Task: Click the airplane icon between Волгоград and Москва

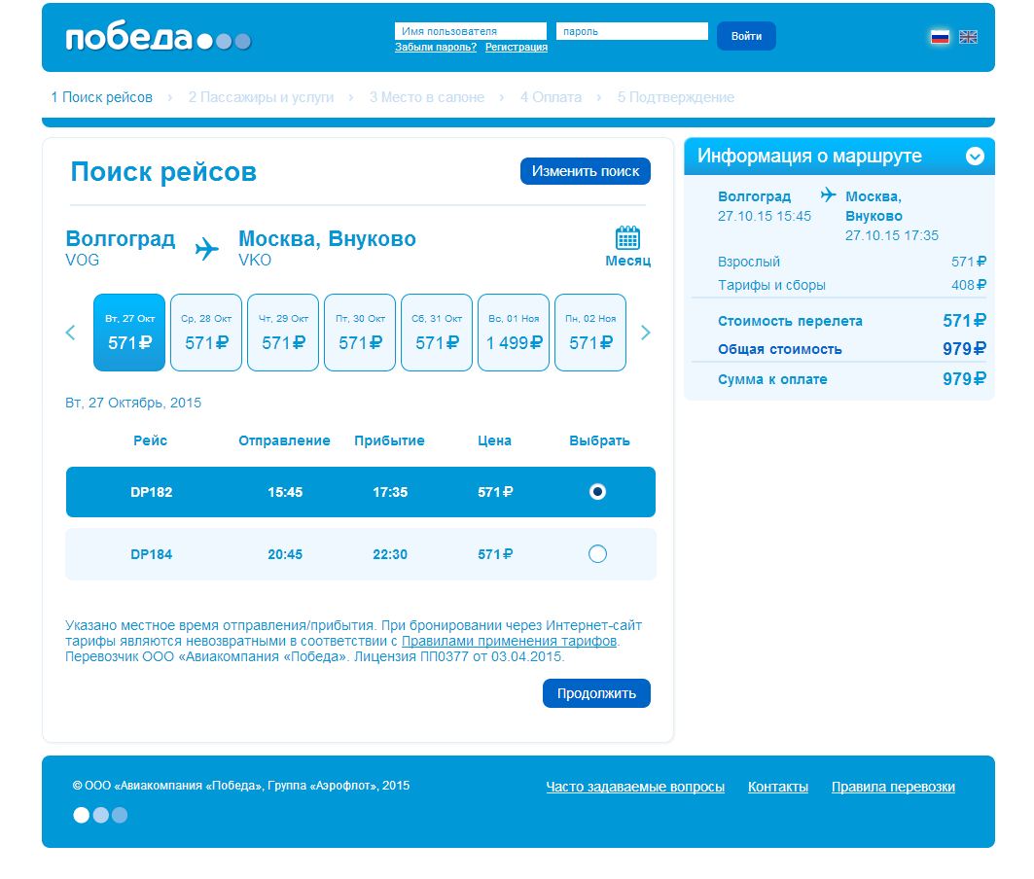Action: pyautogui.click(x=206, y=249)
